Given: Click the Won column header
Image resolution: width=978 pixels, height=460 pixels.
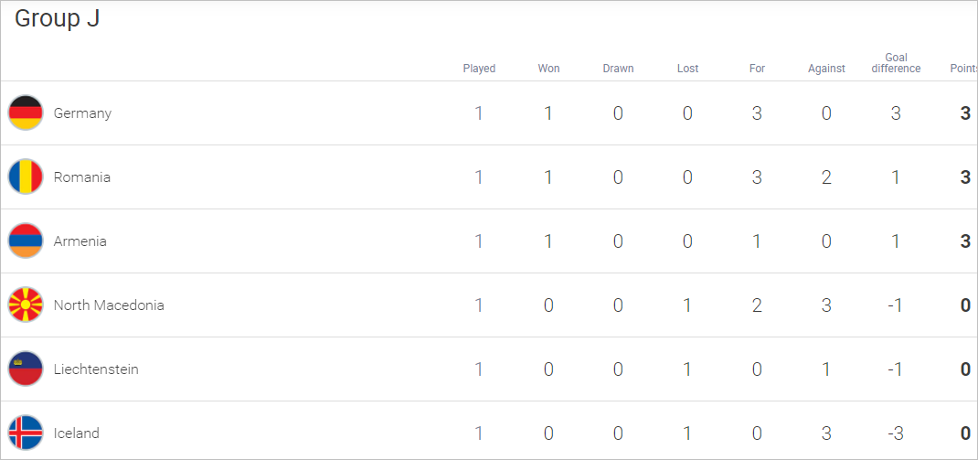Looking at the screenshot, I should 549,69.
